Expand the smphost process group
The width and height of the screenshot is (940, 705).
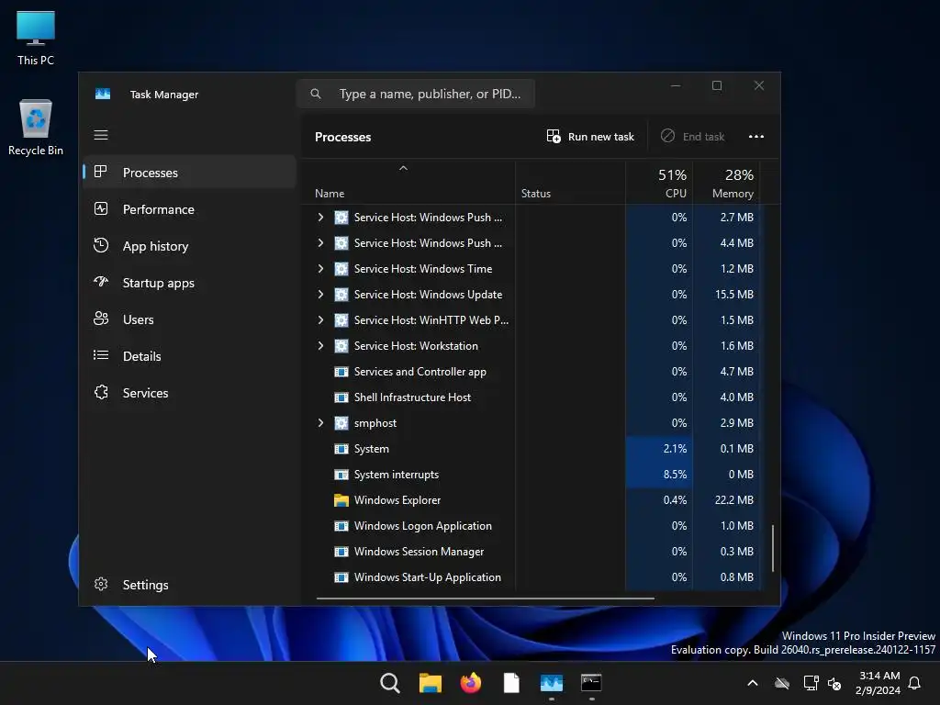[x=320, y=422]
